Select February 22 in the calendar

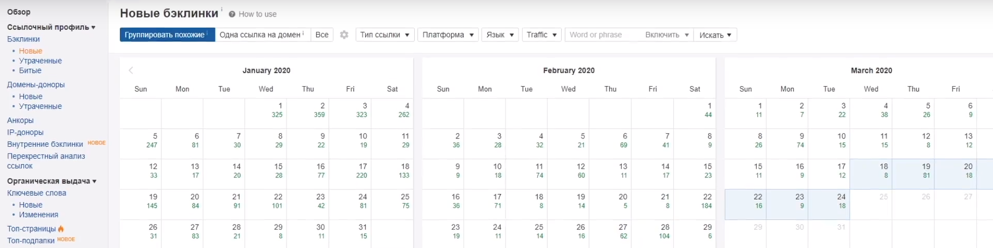(695, 201)
